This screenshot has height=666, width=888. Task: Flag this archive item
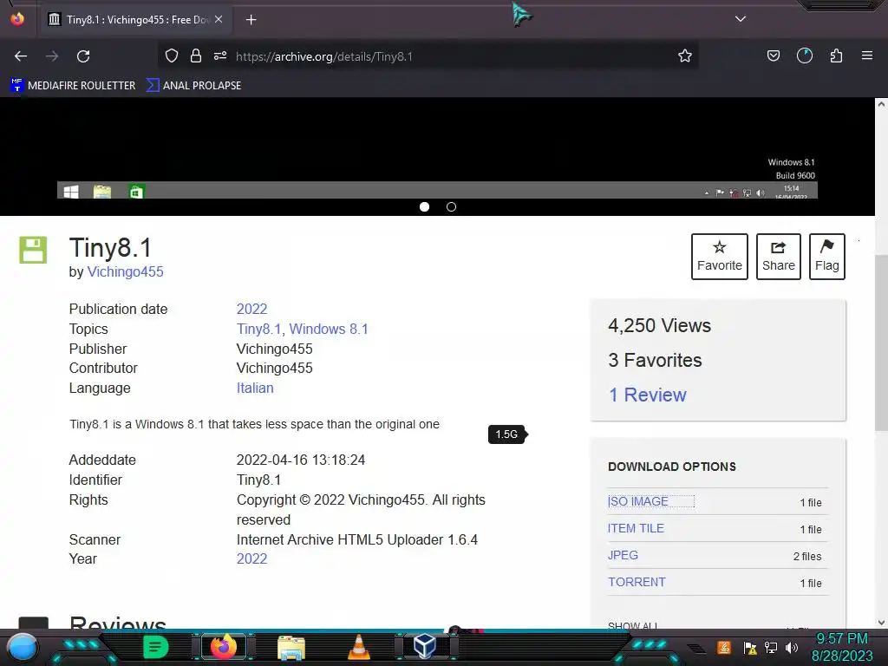pos(826,257)
